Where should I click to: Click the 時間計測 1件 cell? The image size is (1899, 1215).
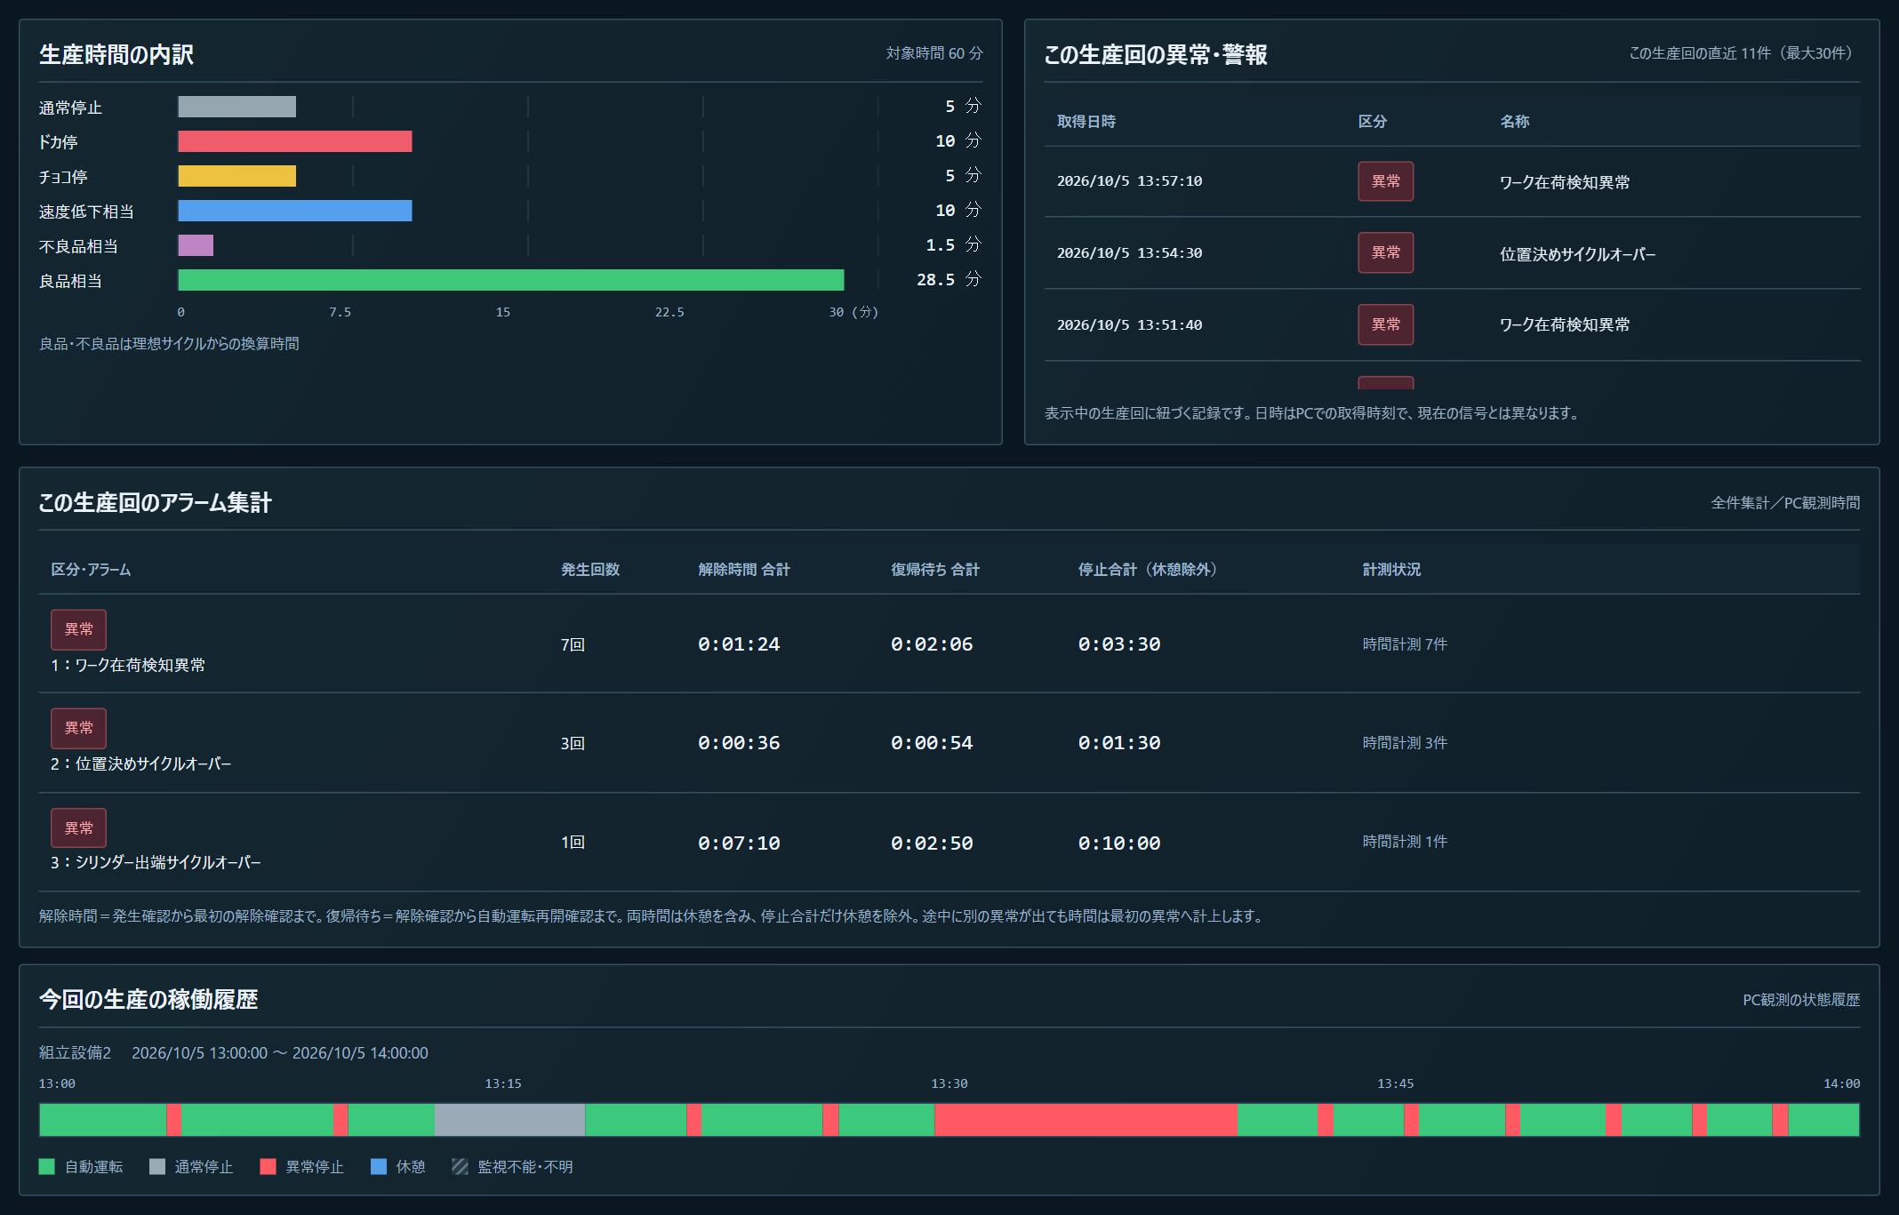1405,842
